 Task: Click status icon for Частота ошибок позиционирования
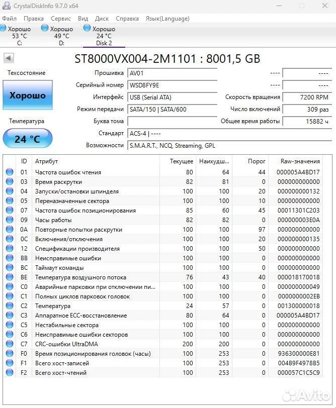point(10,210)
